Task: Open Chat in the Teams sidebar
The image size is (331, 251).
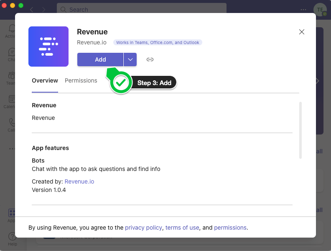Action: (11, 54)
